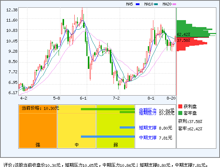Click the green 套牢盘 legend square
The height and width of the screenshot is (167, 220).
point(180,113)
